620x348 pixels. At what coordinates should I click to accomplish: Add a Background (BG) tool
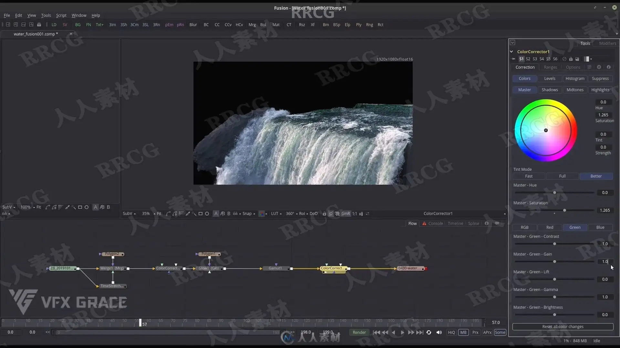78,24
